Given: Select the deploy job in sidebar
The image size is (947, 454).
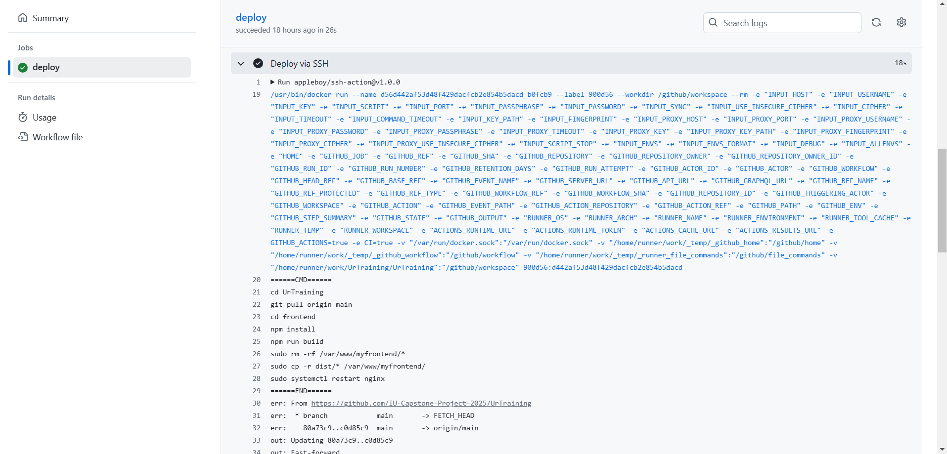Looking at the screenshot, I should [102, 67].
